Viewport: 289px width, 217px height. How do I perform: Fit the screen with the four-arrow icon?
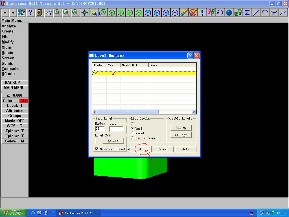click(x=85, y=13)
